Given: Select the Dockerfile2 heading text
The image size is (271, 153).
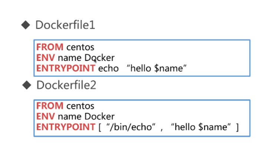Looking at the screenshot, I should click(x=66, y=85).
